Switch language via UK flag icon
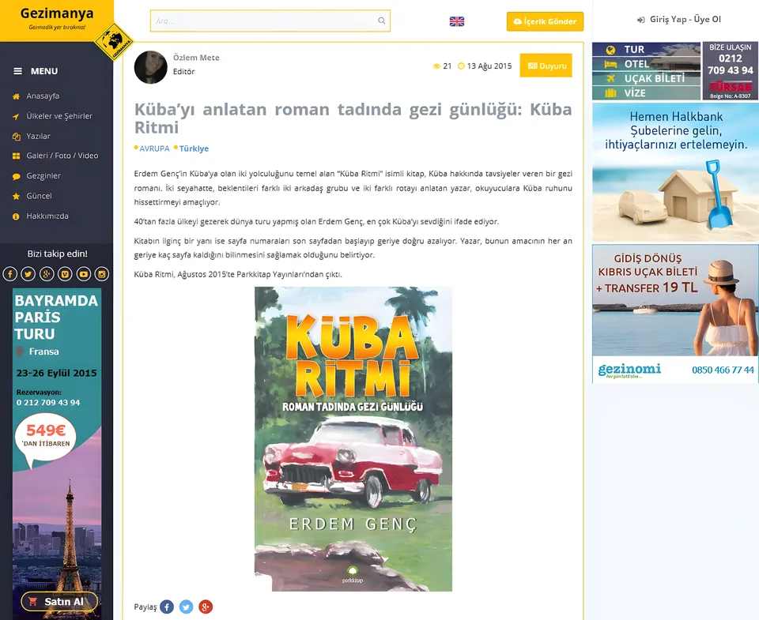The image size is (759, 620). (x=456, y=21)
